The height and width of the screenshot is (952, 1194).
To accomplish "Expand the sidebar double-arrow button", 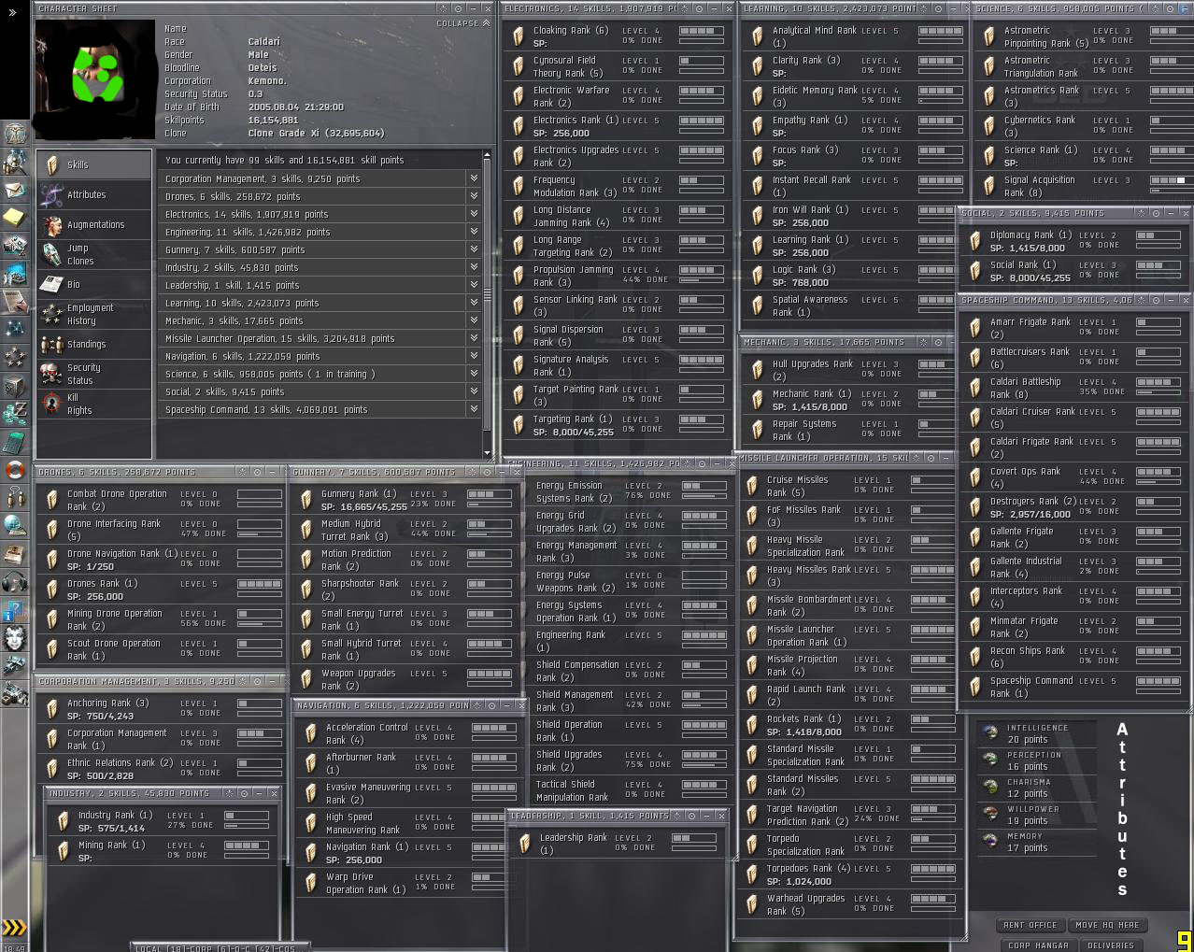I will pos(12,12).
